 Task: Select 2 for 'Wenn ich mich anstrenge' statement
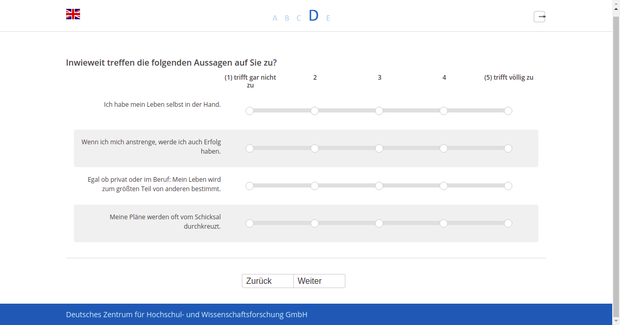[314, 148]
